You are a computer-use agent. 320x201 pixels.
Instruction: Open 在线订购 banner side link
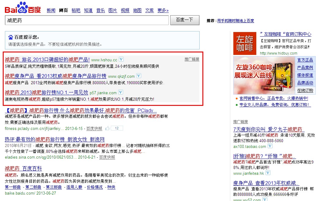coord(305,91)
